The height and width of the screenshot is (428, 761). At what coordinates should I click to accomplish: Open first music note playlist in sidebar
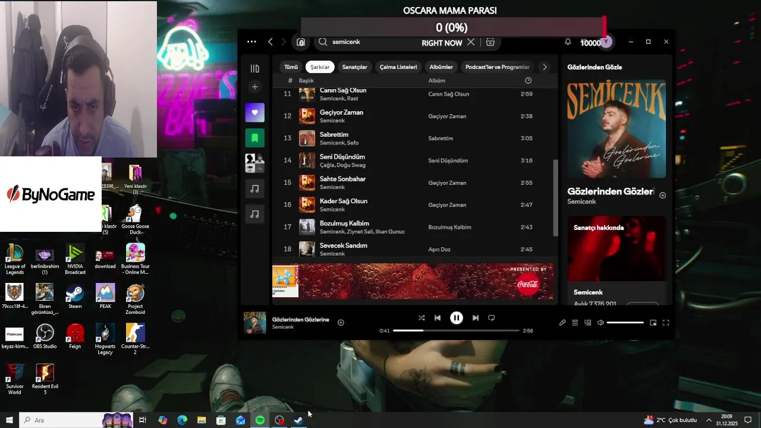(x=254, y=188)
